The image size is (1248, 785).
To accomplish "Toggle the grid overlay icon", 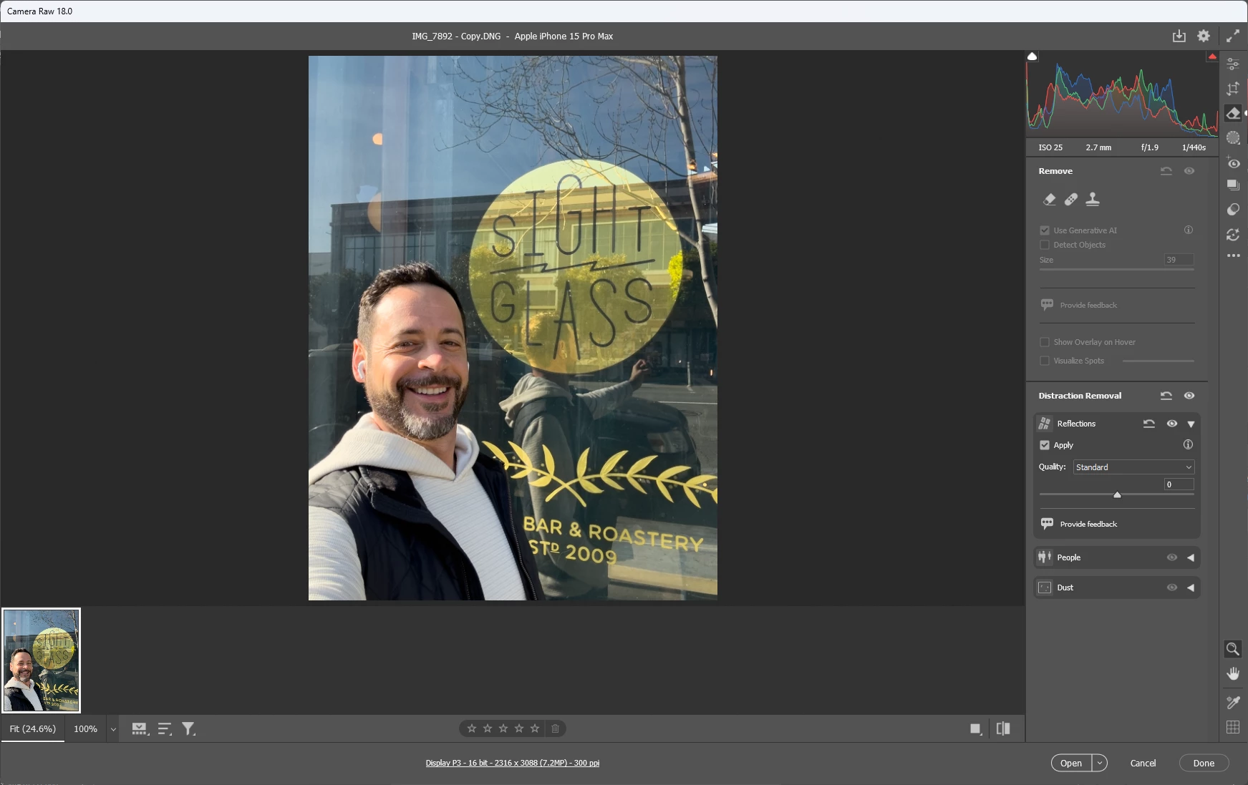I will pos(1232,727).
